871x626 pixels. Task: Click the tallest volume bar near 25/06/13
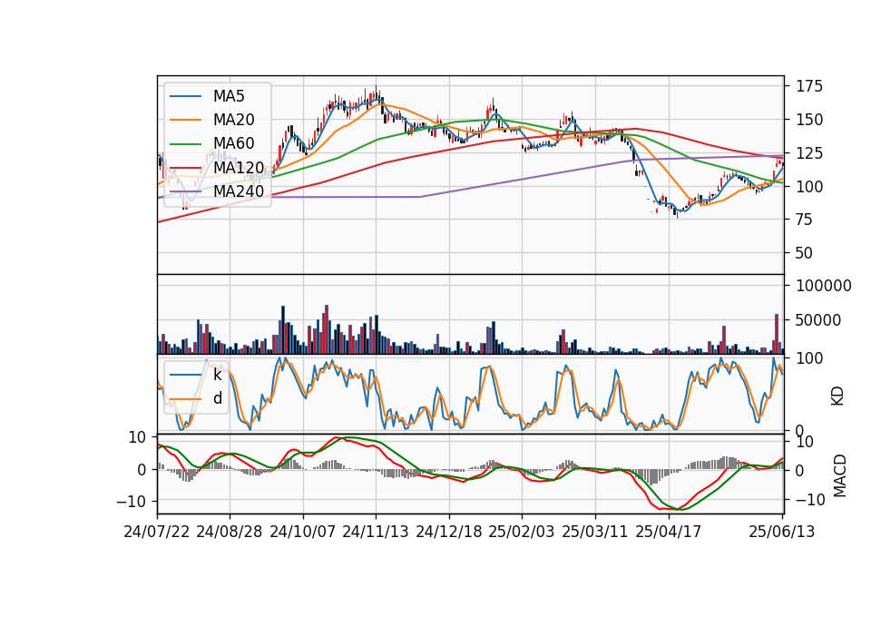tap(777, 334)
